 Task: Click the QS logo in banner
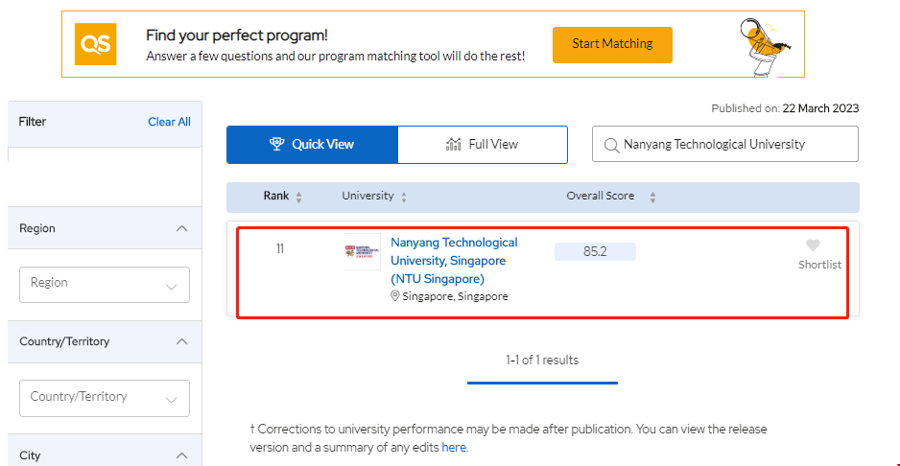point(95,44)
